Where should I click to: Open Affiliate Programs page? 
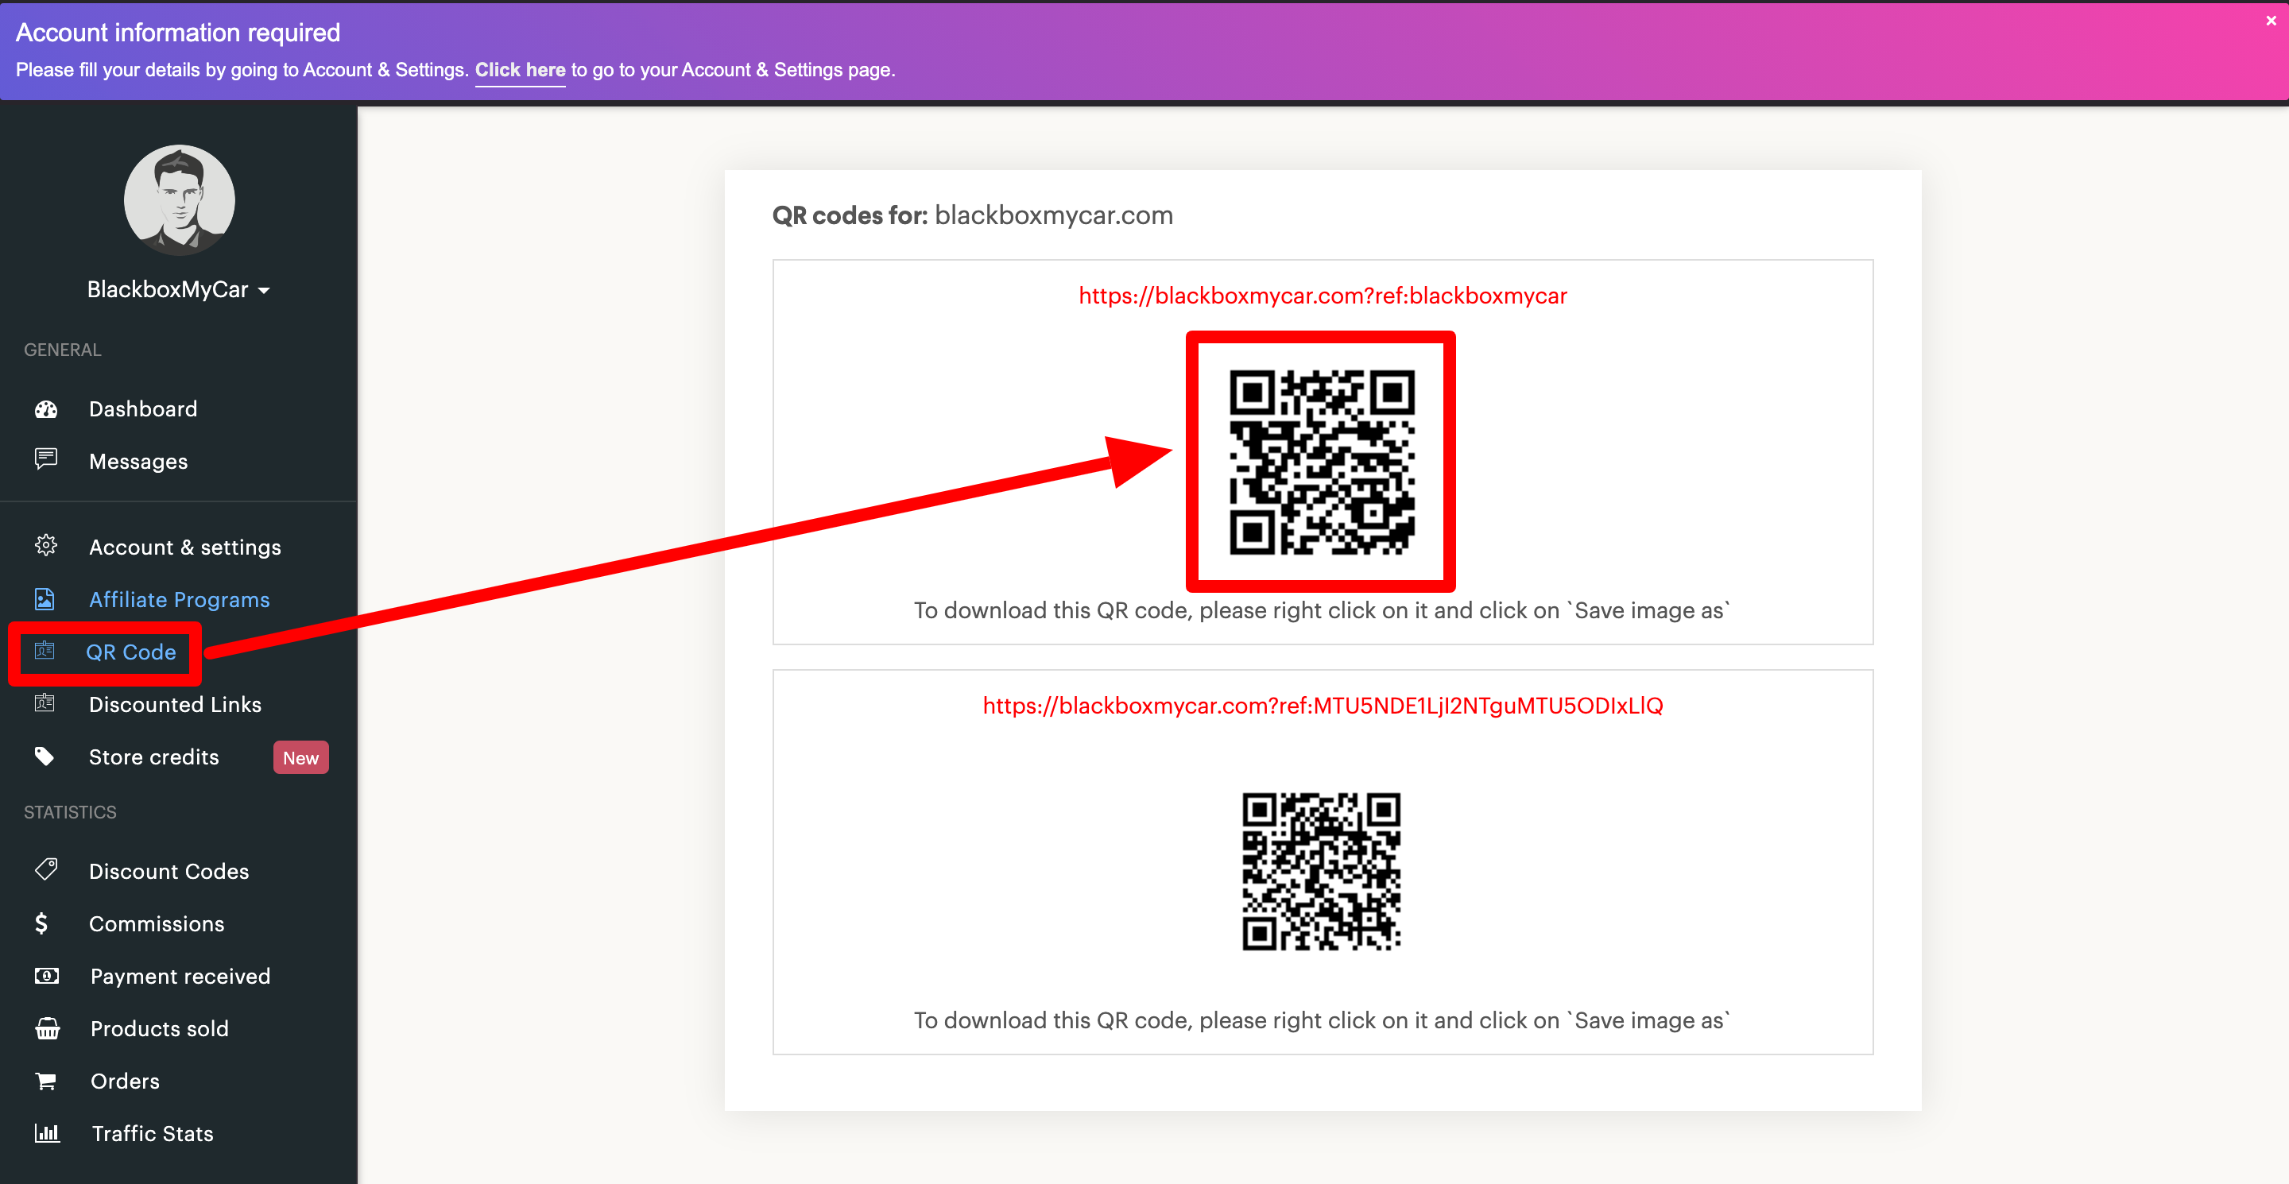click(x=178, y=600)
